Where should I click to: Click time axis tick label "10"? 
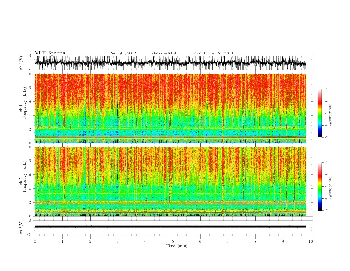(311, 241)
